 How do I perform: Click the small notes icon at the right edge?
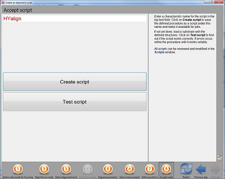[219, 158]
